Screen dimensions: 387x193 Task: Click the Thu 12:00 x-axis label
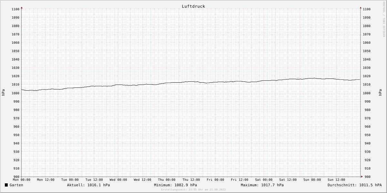191,180
